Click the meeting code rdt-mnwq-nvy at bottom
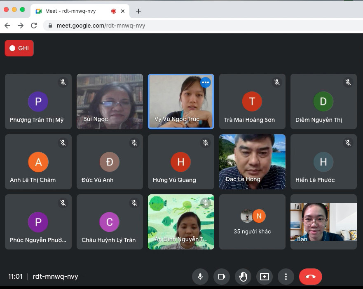 [56, 277]
